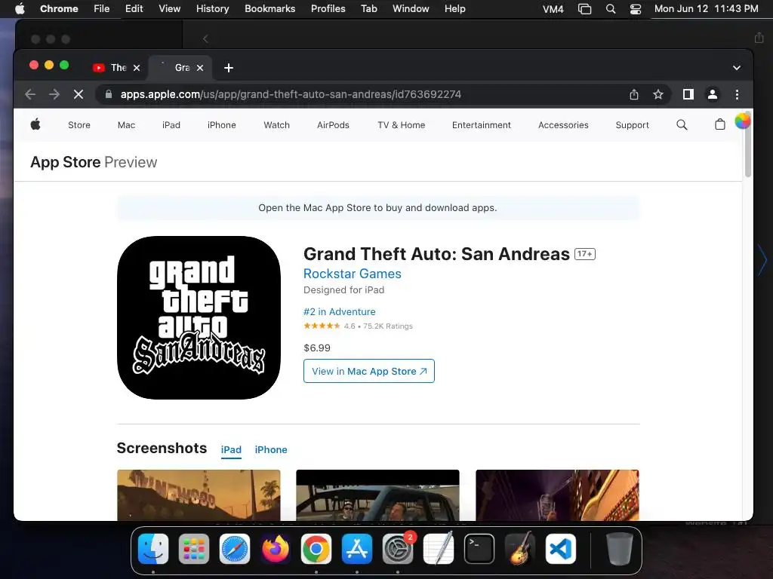The image size is (773, 579).
Task: Select the iPad screenshots tab
Action: click(x=231, y=449)
